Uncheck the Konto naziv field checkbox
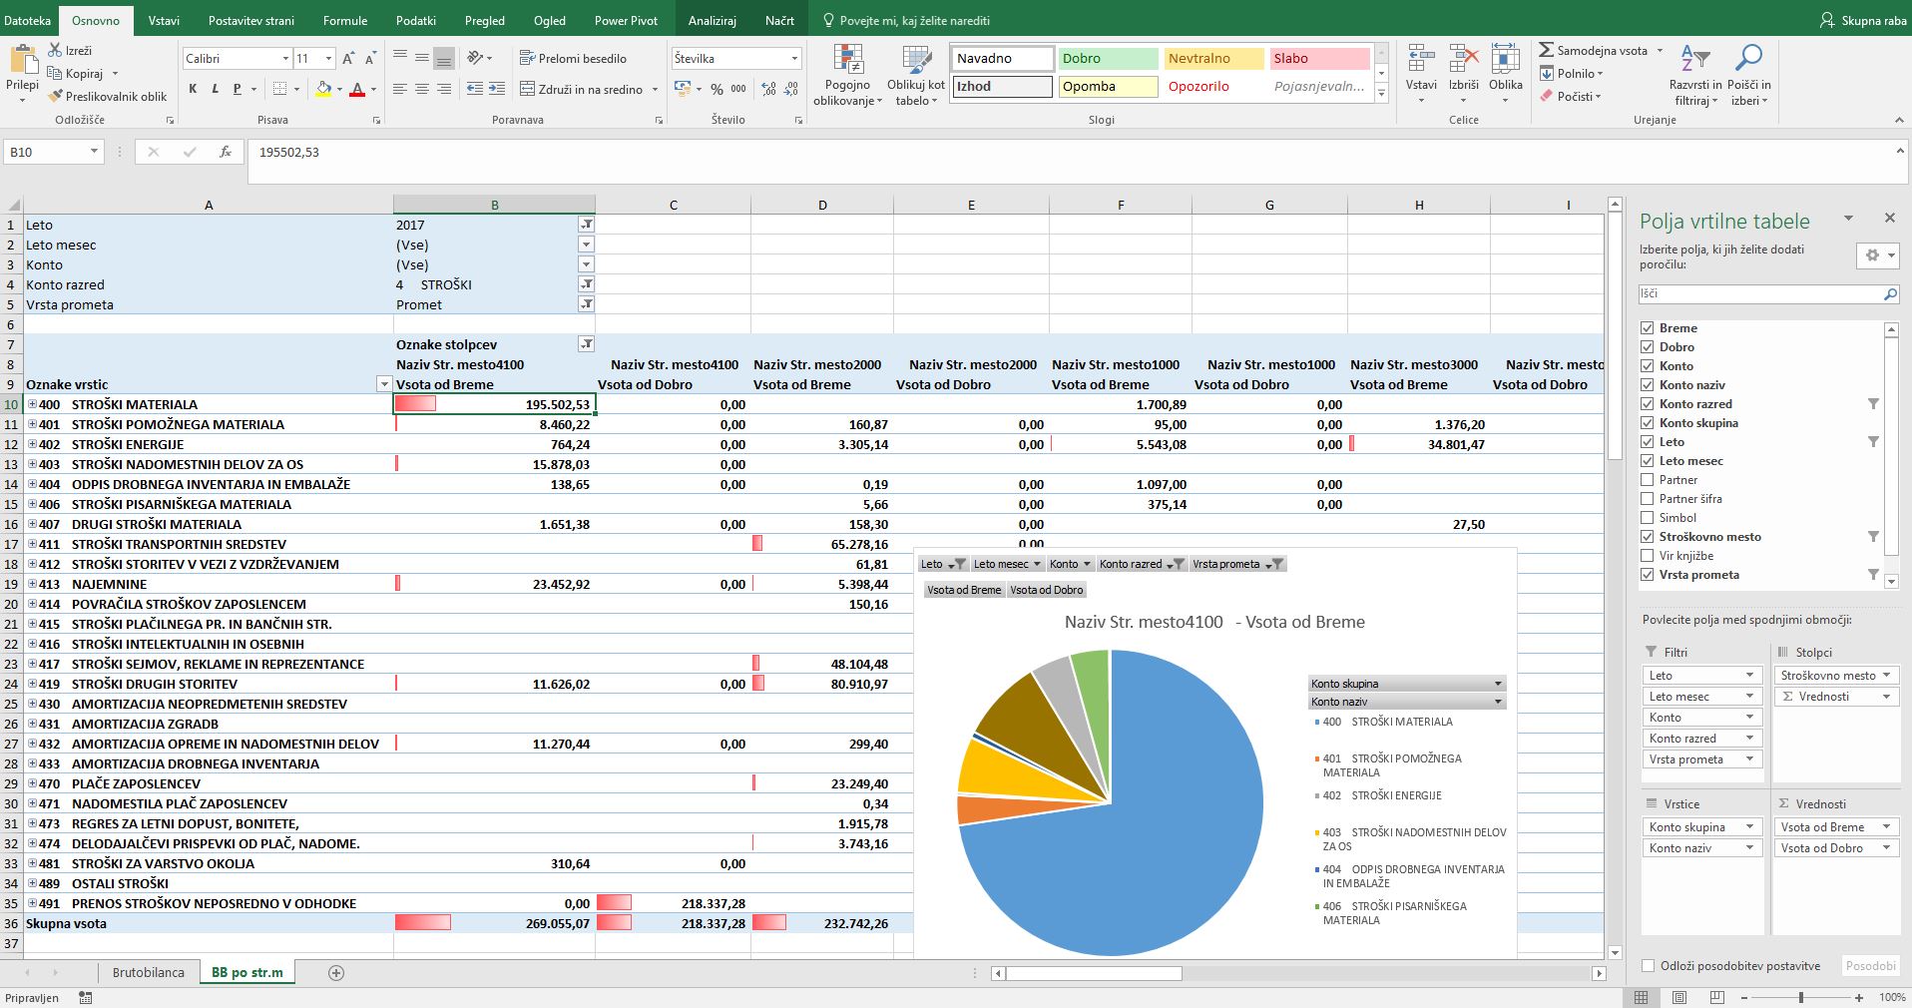This screenshot has width=1912, height=1008. point(1648,384)
